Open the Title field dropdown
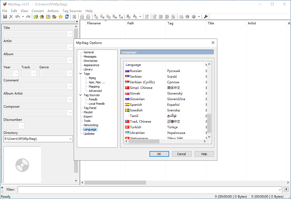Image resolution: width=291 pixels, height=199 pixels. click(x=70, y=34)
